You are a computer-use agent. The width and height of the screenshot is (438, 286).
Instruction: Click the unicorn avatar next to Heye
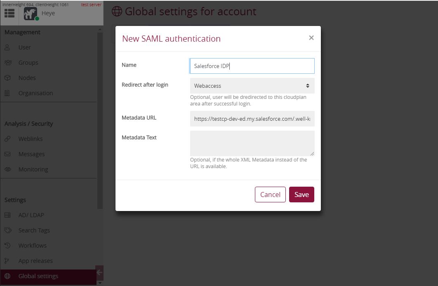30,13
